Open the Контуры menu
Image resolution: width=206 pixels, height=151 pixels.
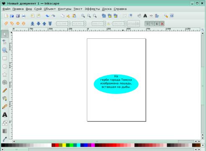(x=64, y=9)
